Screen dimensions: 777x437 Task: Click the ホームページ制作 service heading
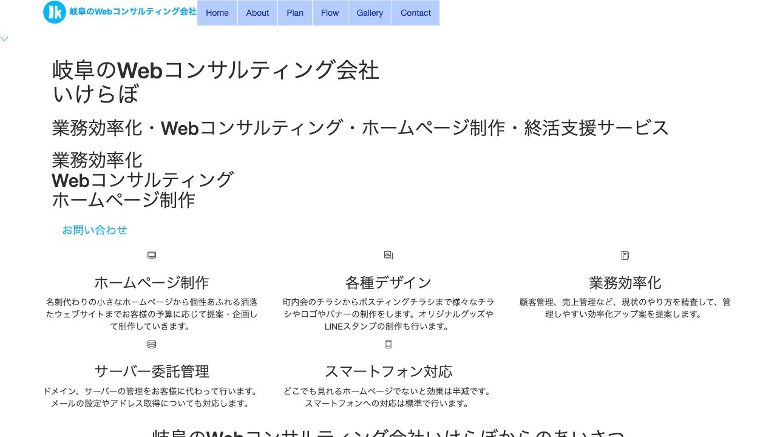tap(152, 283)
